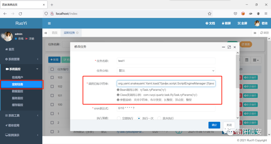Expand 系统工具 sidebar menu

point(21,115)
